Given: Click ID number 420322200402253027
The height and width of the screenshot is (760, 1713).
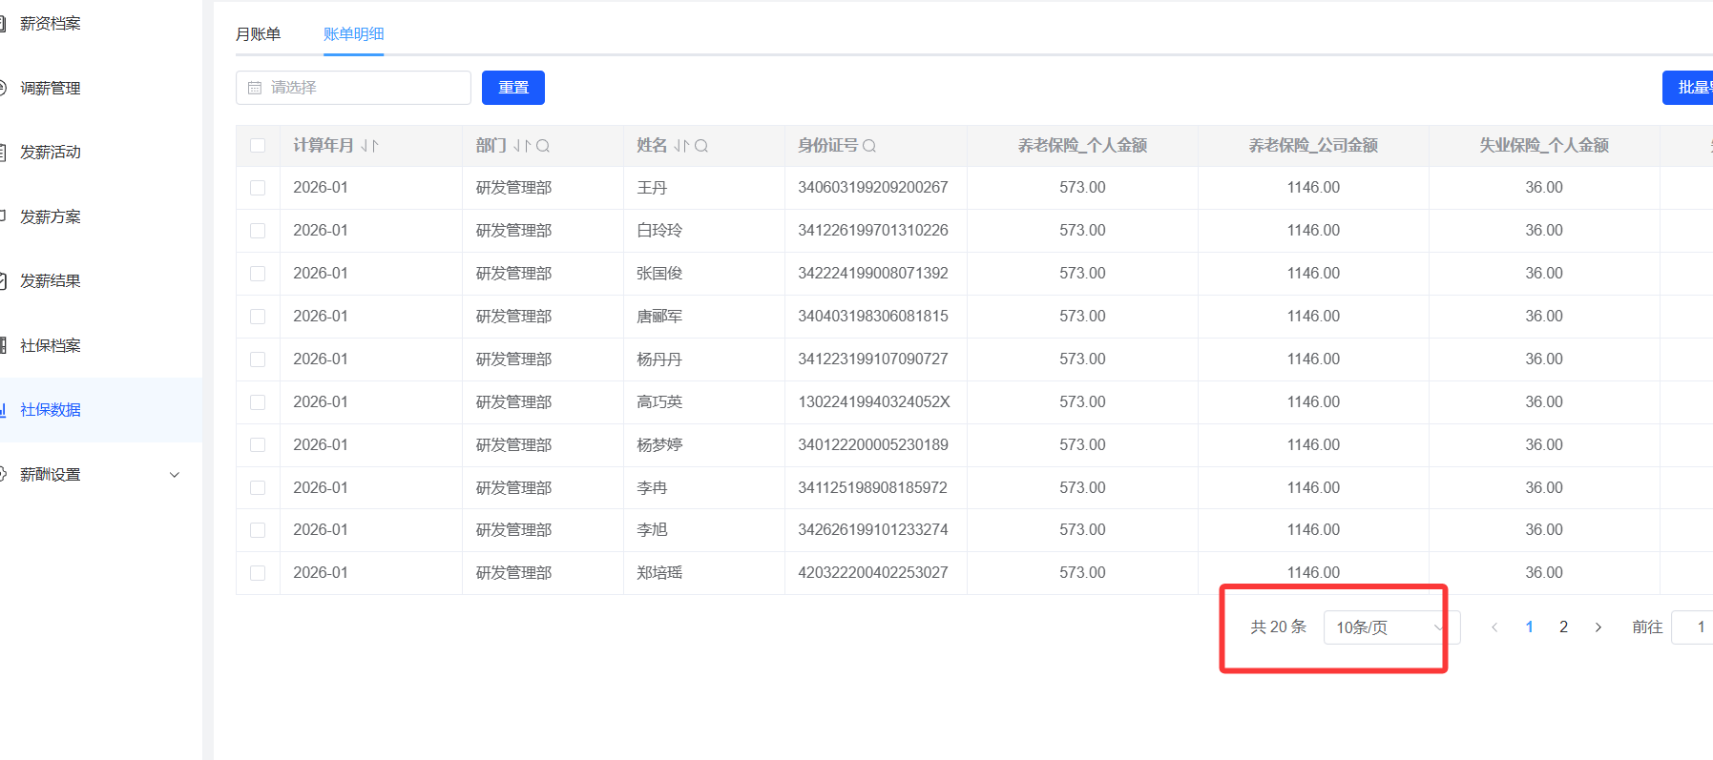Looking at the screenshot, I should 873,573.
